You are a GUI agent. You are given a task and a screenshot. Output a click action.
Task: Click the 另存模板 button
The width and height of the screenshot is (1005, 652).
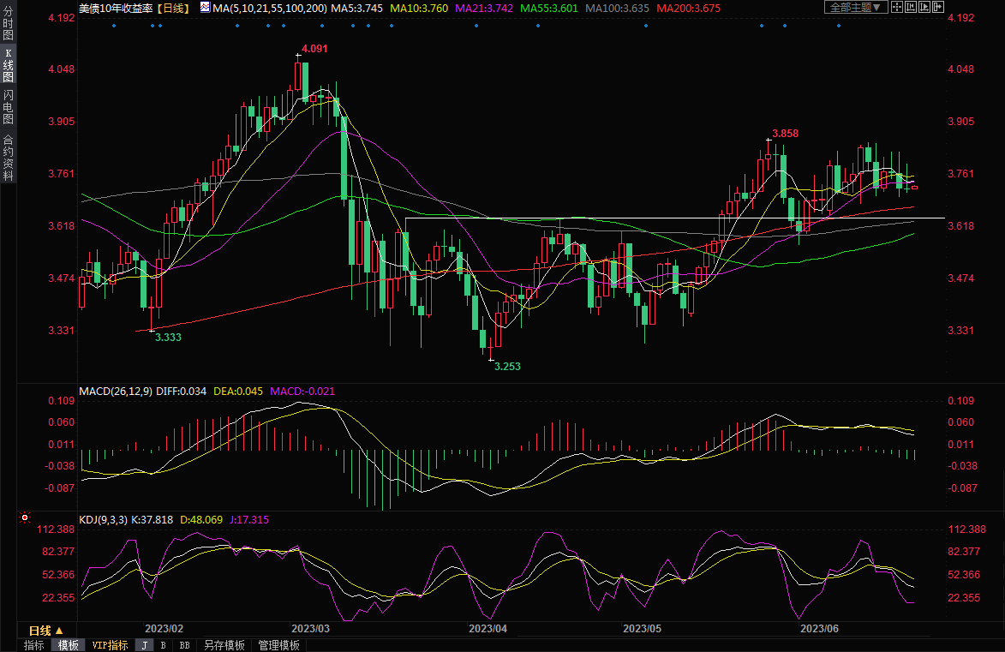pos(224,645)
